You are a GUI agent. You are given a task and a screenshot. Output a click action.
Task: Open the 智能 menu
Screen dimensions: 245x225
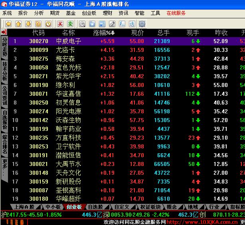[139, 13]
